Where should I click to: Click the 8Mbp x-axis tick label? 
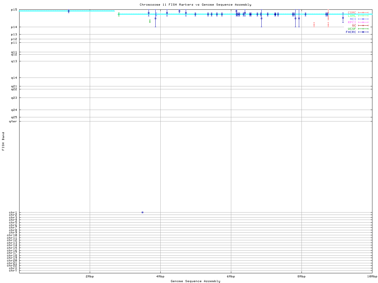point(301,277)
